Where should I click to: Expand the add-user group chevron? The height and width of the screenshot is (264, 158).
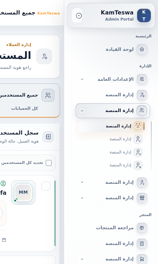[x=82, y=182]
